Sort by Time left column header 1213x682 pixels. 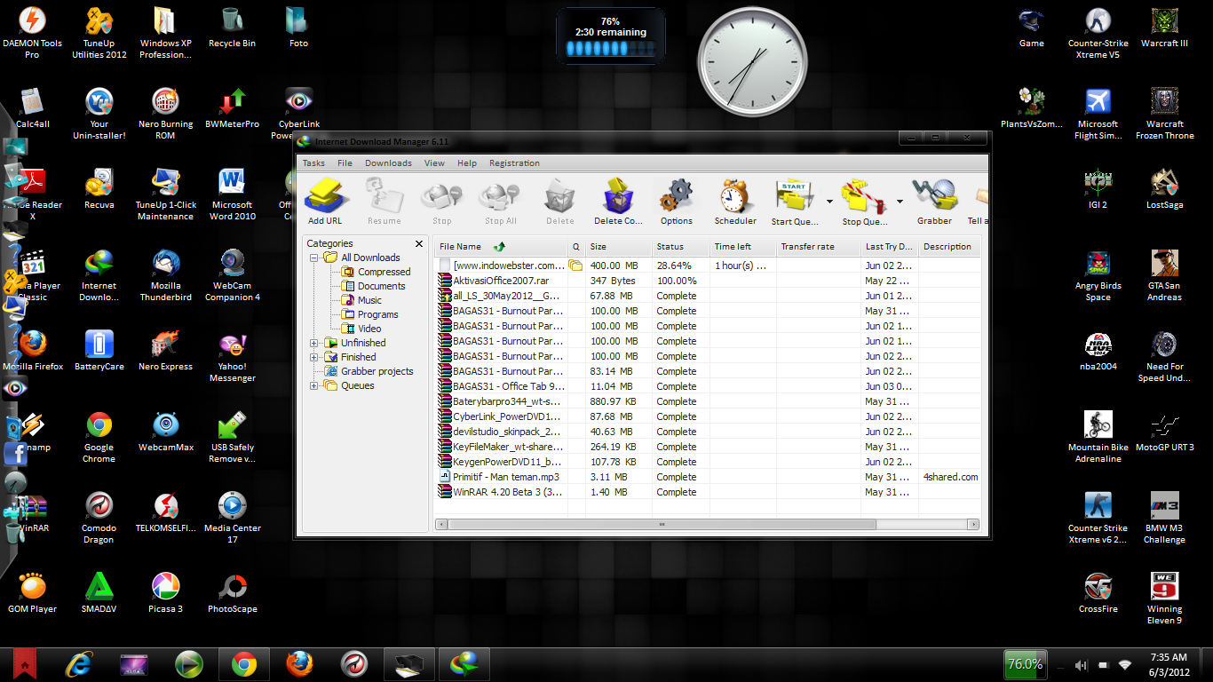743,247
